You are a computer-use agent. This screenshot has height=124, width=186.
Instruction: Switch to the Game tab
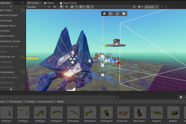pos(49,3)
